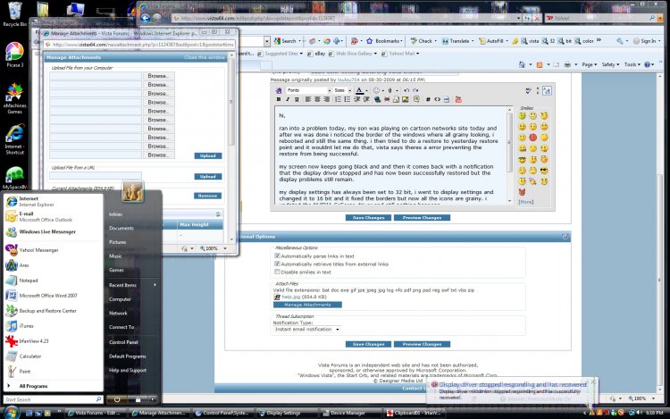This screenshot has height=419, width=670.
Task: Open Picasa 3 desktop shortcut
Action: coord(14,55)
